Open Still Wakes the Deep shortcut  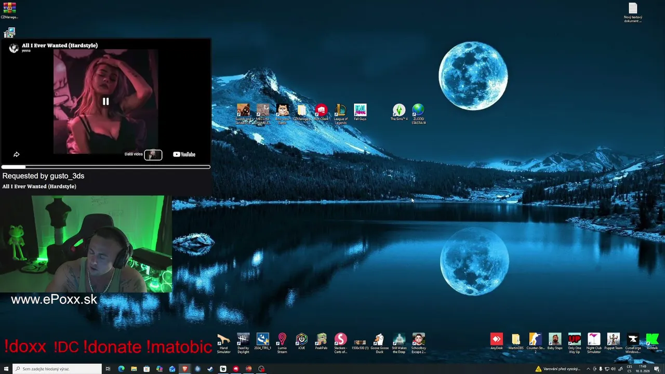coord(399,344)
